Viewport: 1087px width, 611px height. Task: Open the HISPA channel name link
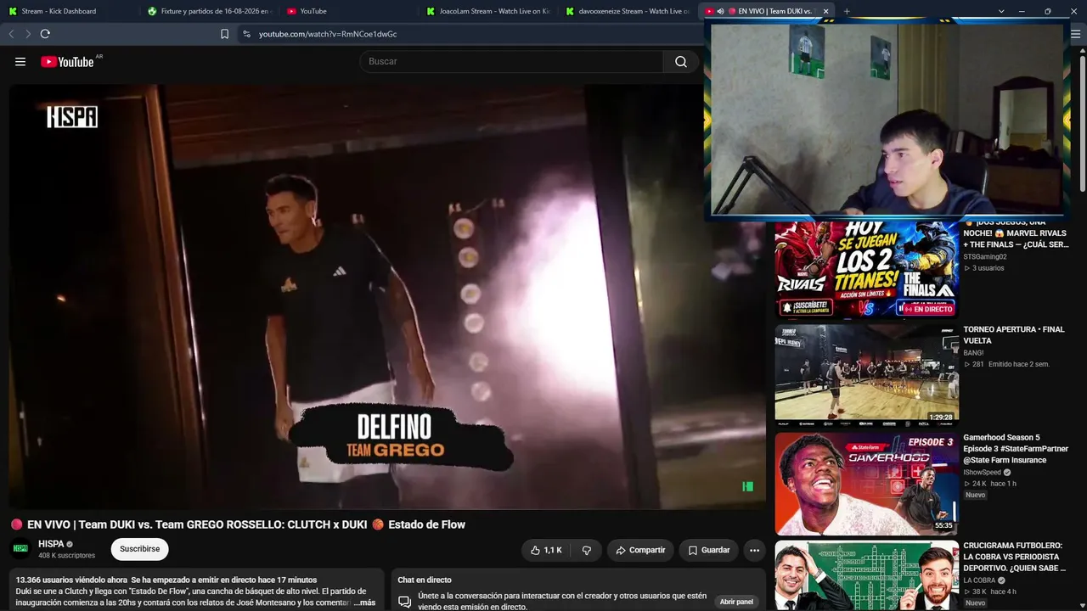click(x=51, y=544)
